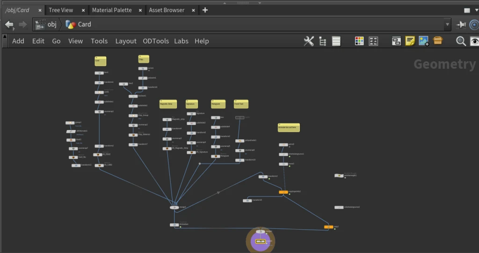This screenshot has height=253, width=479.
Task: Select the Animation transform node
Action: [x=174, y=225]
